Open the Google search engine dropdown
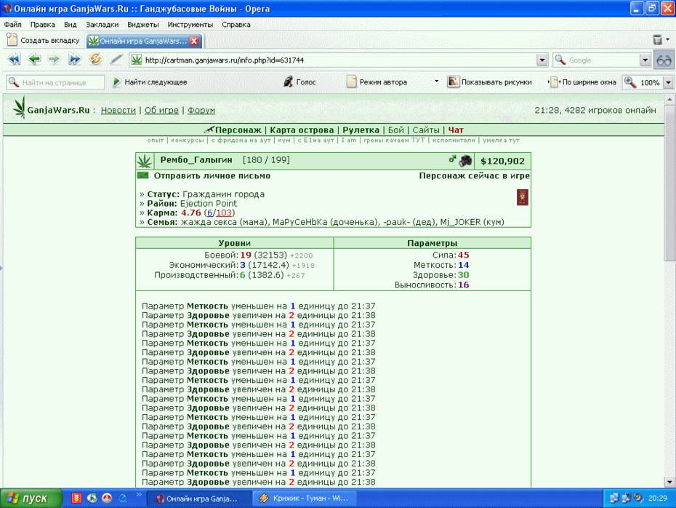The image size is (676, 508). pos(645,60)
